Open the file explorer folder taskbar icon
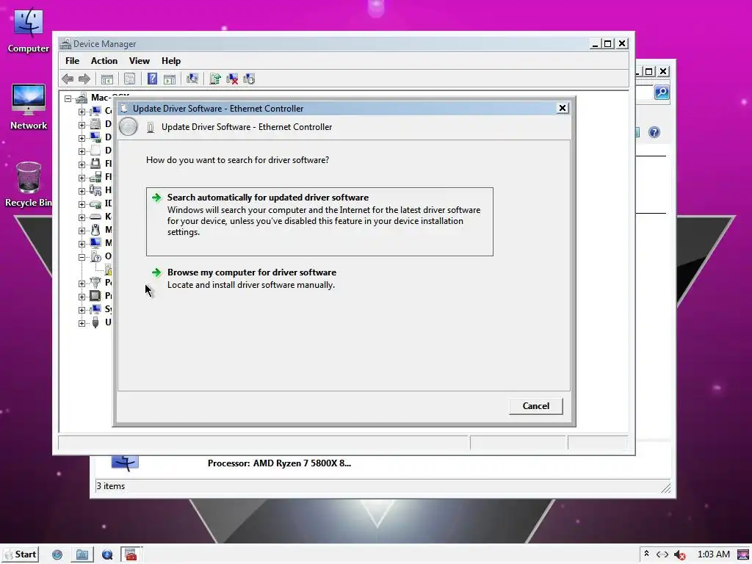This screenshot has height=564, width=752. (x=82, y=555)
